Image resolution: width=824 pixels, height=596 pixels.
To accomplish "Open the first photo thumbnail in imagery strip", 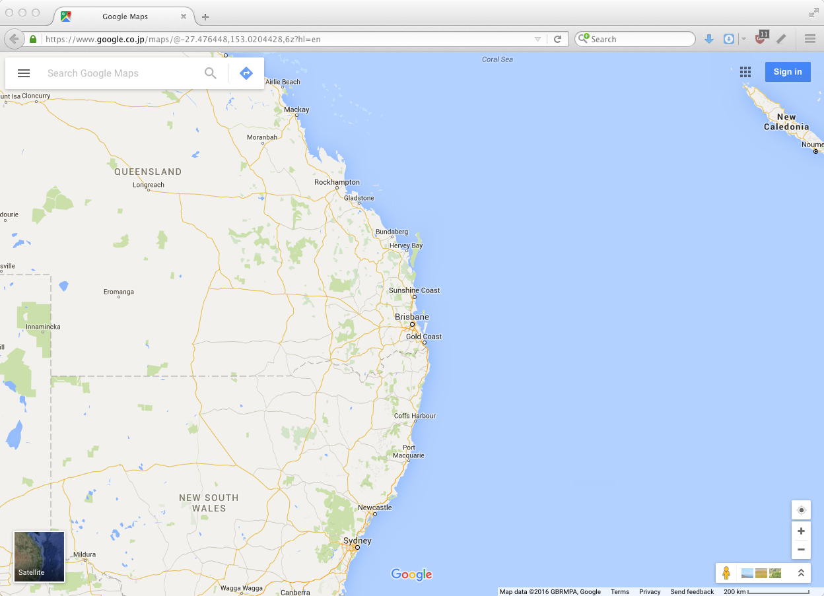I will (x=747, y=573).
